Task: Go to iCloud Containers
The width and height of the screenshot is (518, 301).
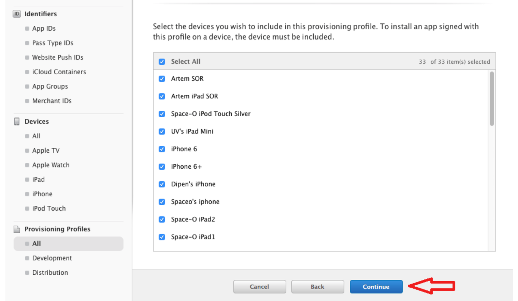Action: tap(59, 72)
